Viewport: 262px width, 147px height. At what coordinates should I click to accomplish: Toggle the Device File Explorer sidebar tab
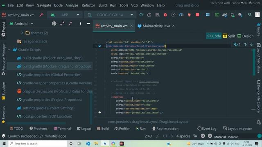pos(259,97)
